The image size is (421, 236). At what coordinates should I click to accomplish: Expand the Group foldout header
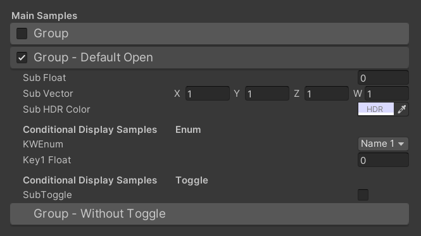pos(210,34)
